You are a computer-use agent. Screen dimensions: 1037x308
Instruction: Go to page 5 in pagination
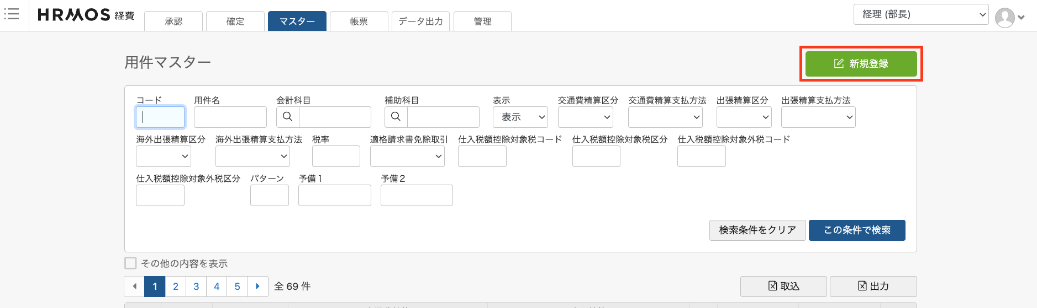[238, 287]
